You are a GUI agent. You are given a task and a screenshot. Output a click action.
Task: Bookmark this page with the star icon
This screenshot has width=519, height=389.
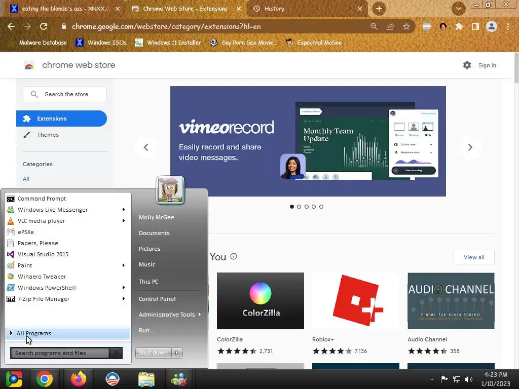(406, 26)
